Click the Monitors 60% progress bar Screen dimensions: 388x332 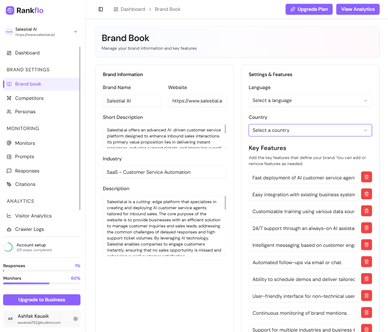[x=42, y=283]
